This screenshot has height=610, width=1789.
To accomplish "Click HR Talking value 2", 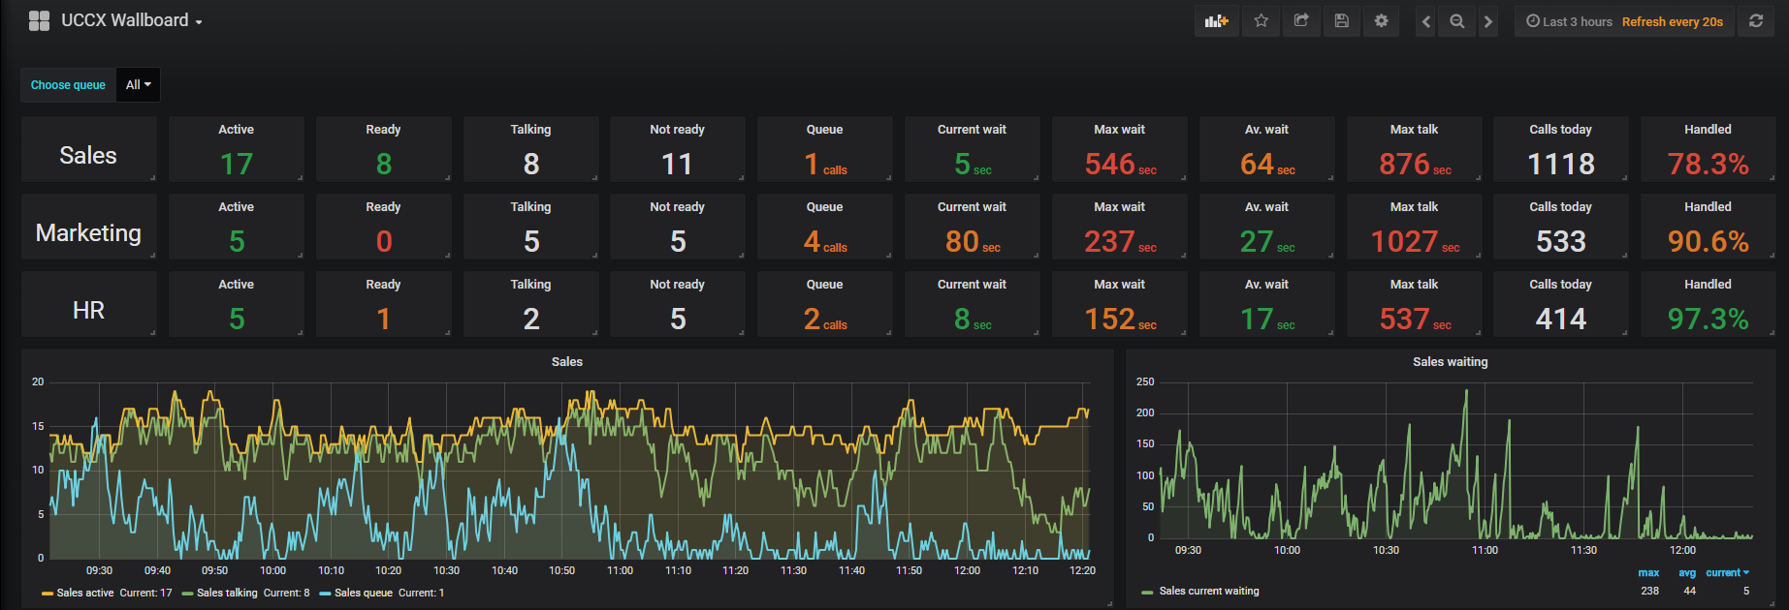I will tap(531, 319).
